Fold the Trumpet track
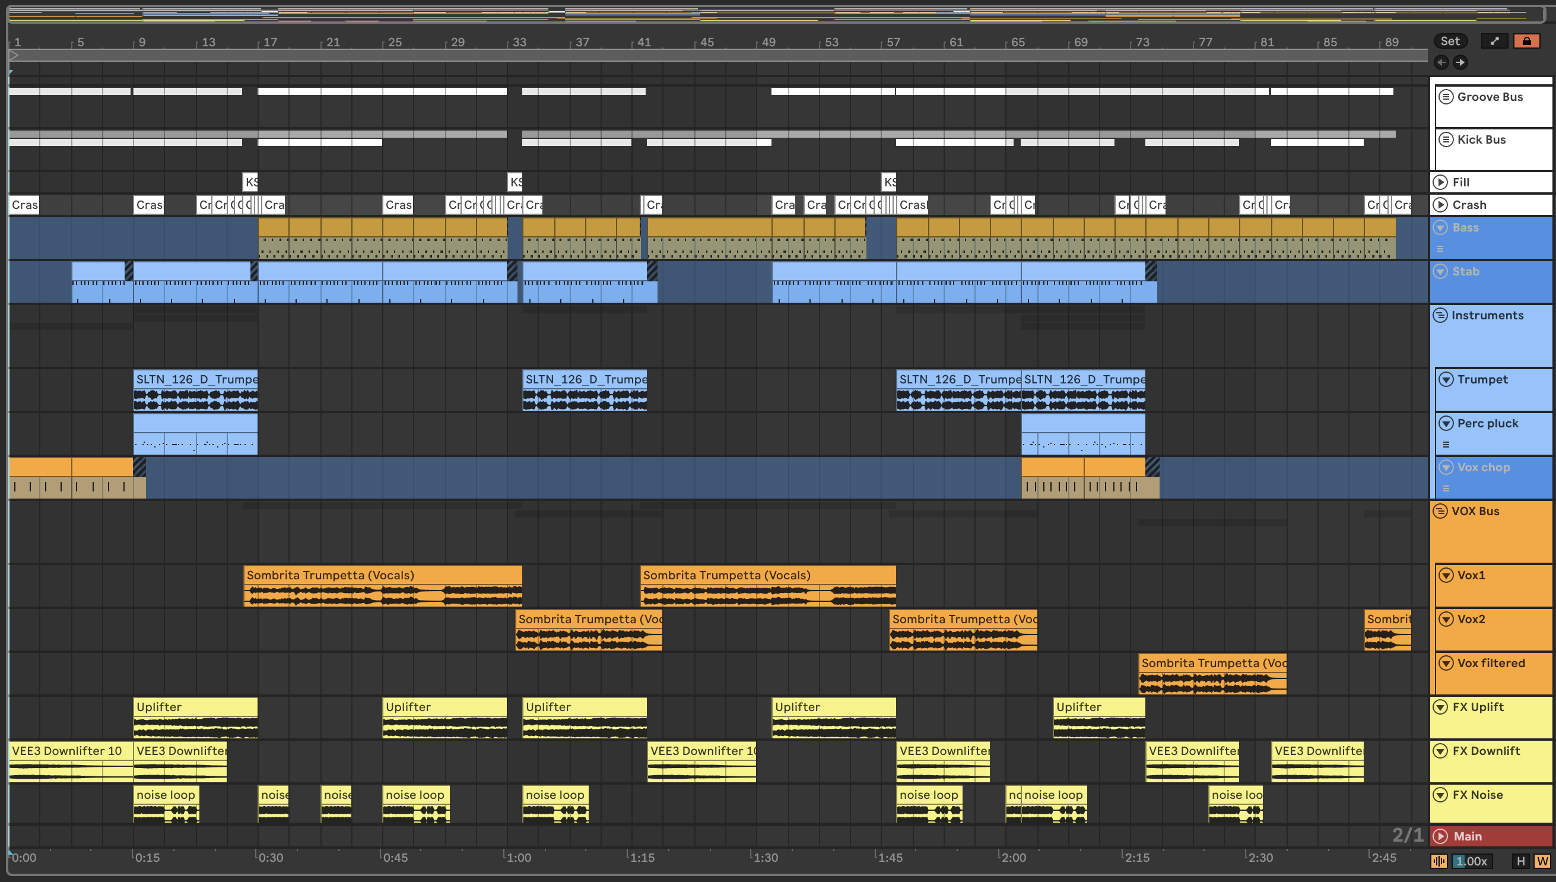This screenshot has width=1556, height=882. pyautogui.click(x=1446, y=380)
